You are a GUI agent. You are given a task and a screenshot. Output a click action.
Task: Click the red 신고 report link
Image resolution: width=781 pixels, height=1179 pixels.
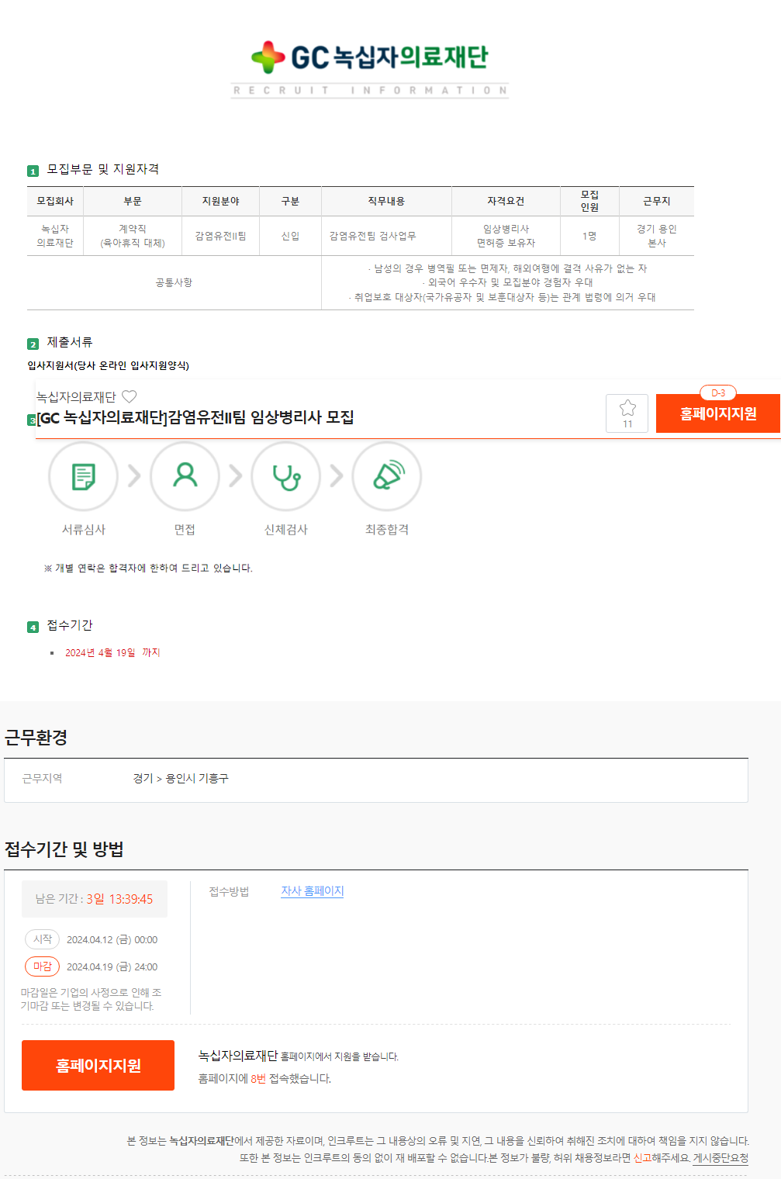point(642,1158)
